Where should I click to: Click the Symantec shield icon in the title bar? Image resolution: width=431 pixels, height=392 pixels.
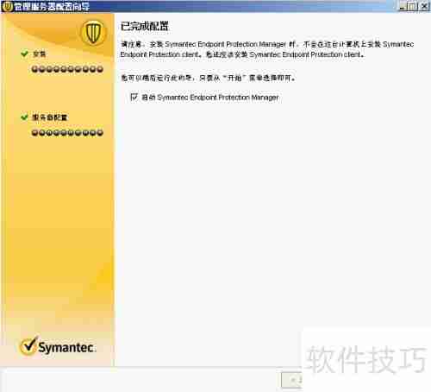click(7, 6)
